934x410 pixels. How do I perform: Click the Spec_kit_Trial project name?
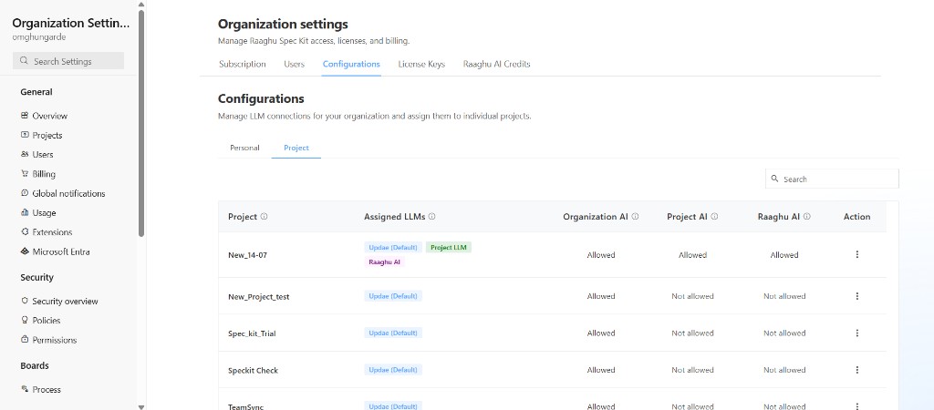[x=252, y=333]
